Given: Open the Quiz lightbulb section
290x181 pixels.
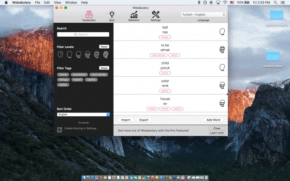Looking at the screenshot, I should click(112, 16).
